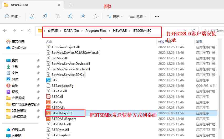Select file BatMes.Device.FC.M2Service.dll
The image size is (224, 139).
tap(75, 53)
